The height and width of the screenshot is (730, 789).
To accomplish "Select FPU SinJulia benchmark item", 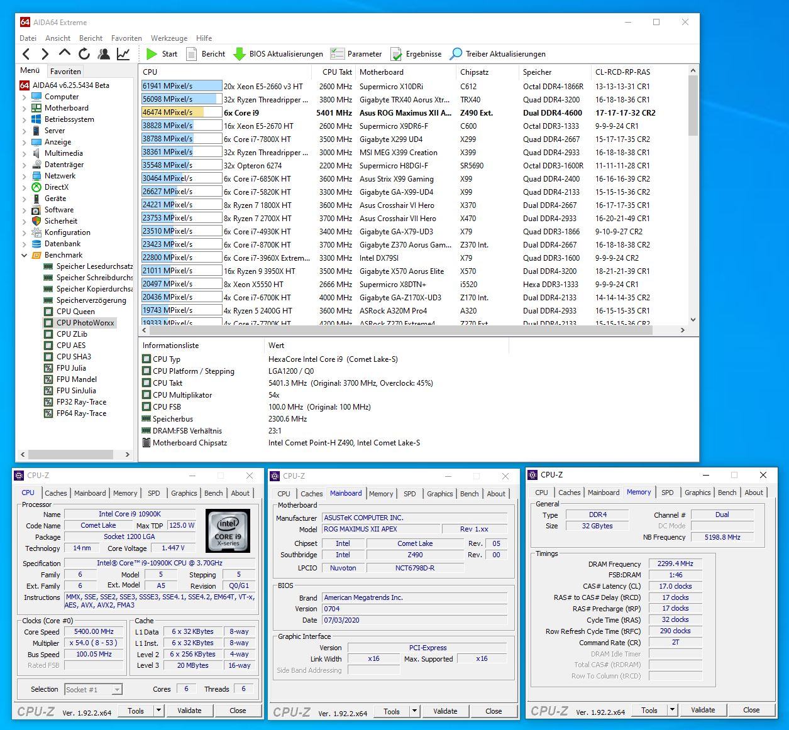I will pyautogui.click(x=76, y=391).
